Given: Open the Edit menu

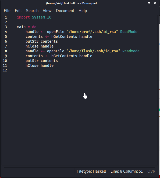Looking at the screenshot, I should [x=18, y=11].
